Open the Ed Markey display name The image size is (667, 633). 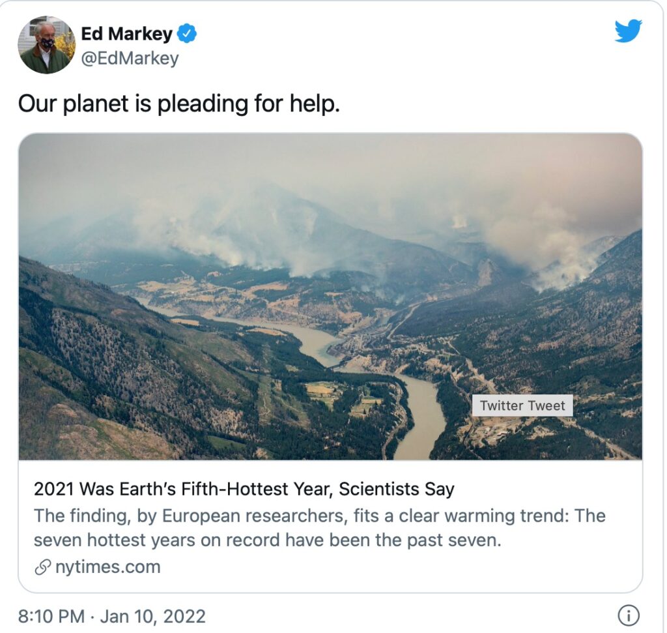pos(127,33)
